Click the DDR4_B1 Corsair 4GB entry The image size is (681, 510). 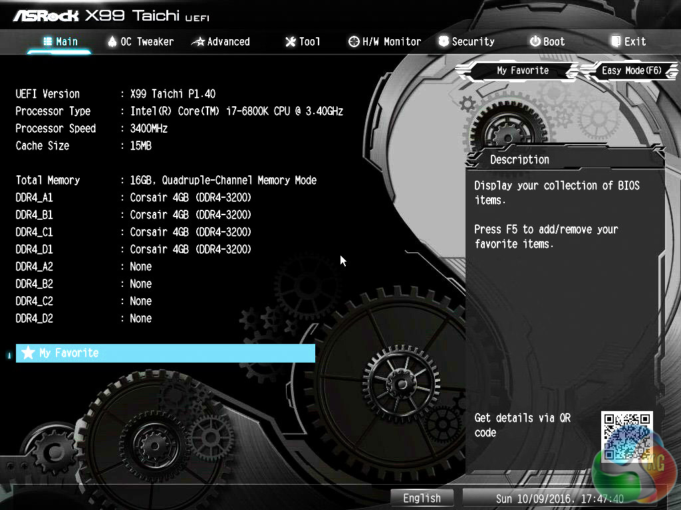(x=191, y=214)
